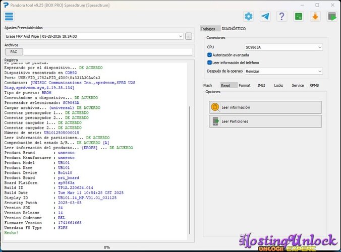The image size is (341, 252).
Task: Click the Registro log vertical scrollbar
Action: coord(190,170)
